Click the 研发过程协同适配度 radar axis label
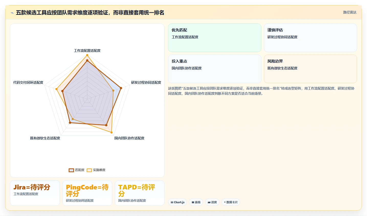Viewport: 367px width, 216px height. point(146,82)
